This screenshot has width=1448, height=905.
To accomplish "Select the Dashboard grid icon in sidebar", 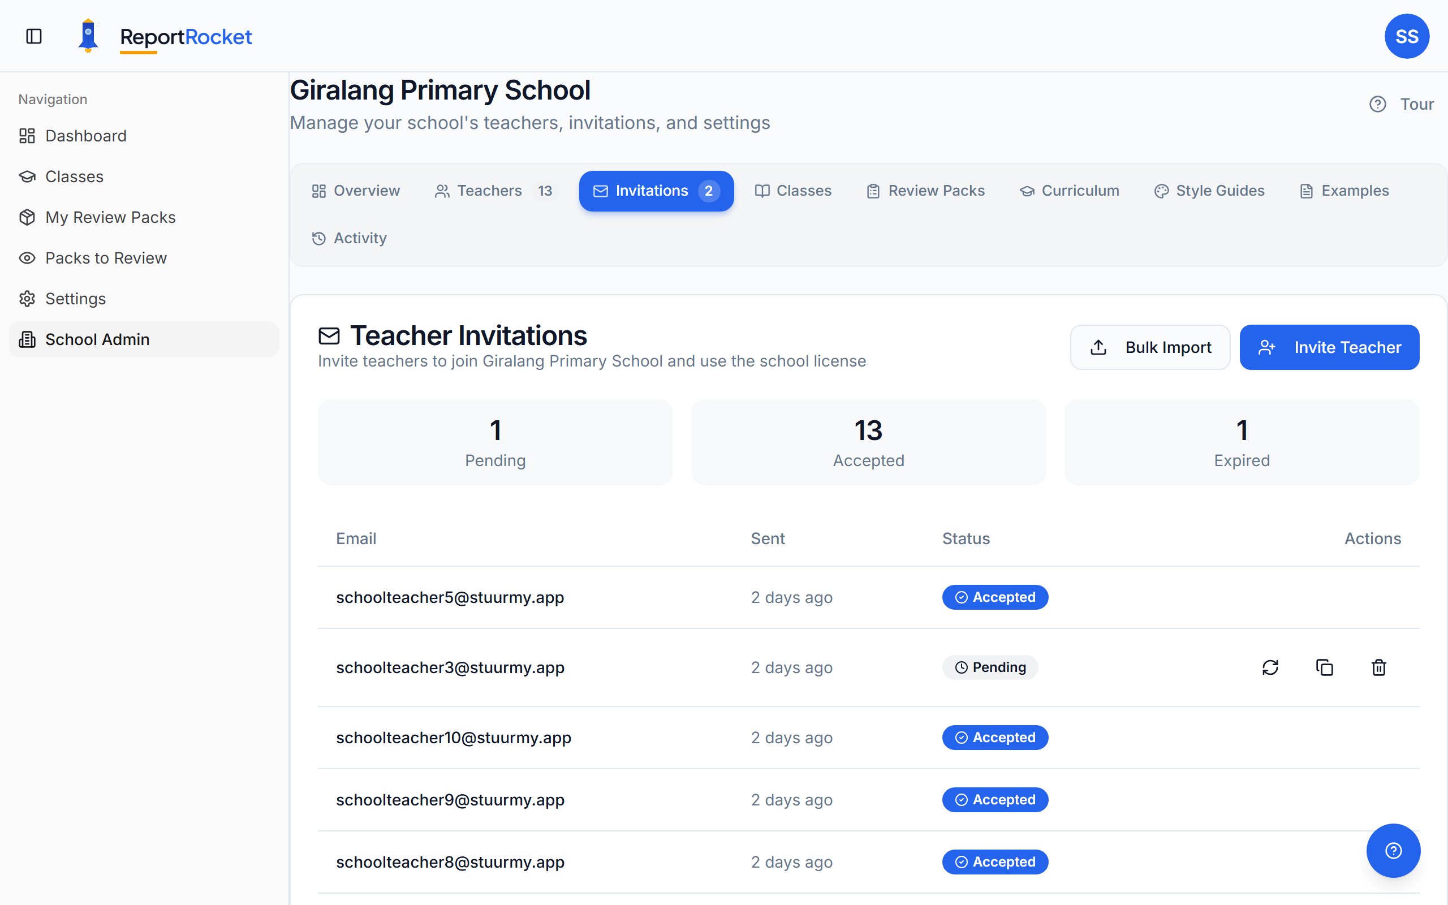I will click(x=27, y=136).
